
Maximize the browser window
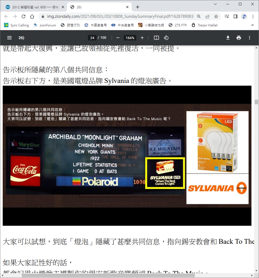[x=240, y=4]
